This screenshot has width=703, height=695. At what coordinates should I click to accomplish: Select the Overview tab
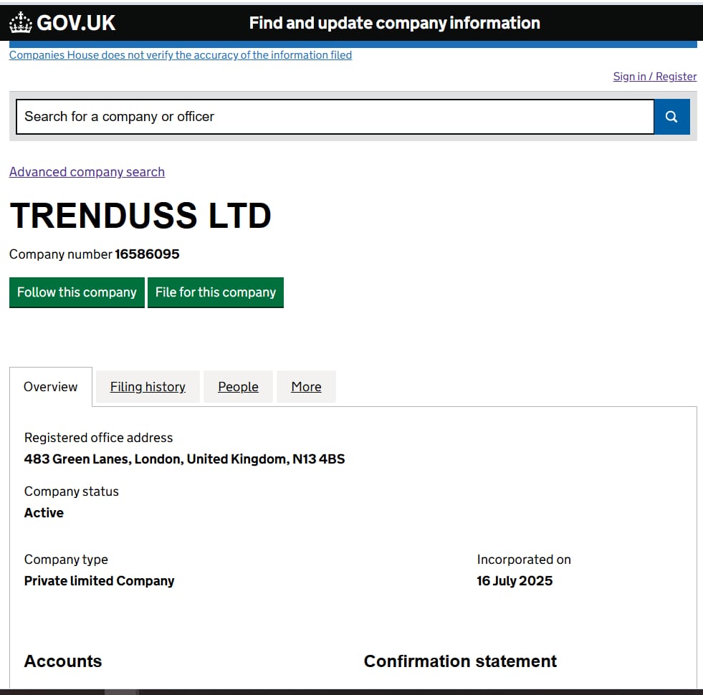51,386
